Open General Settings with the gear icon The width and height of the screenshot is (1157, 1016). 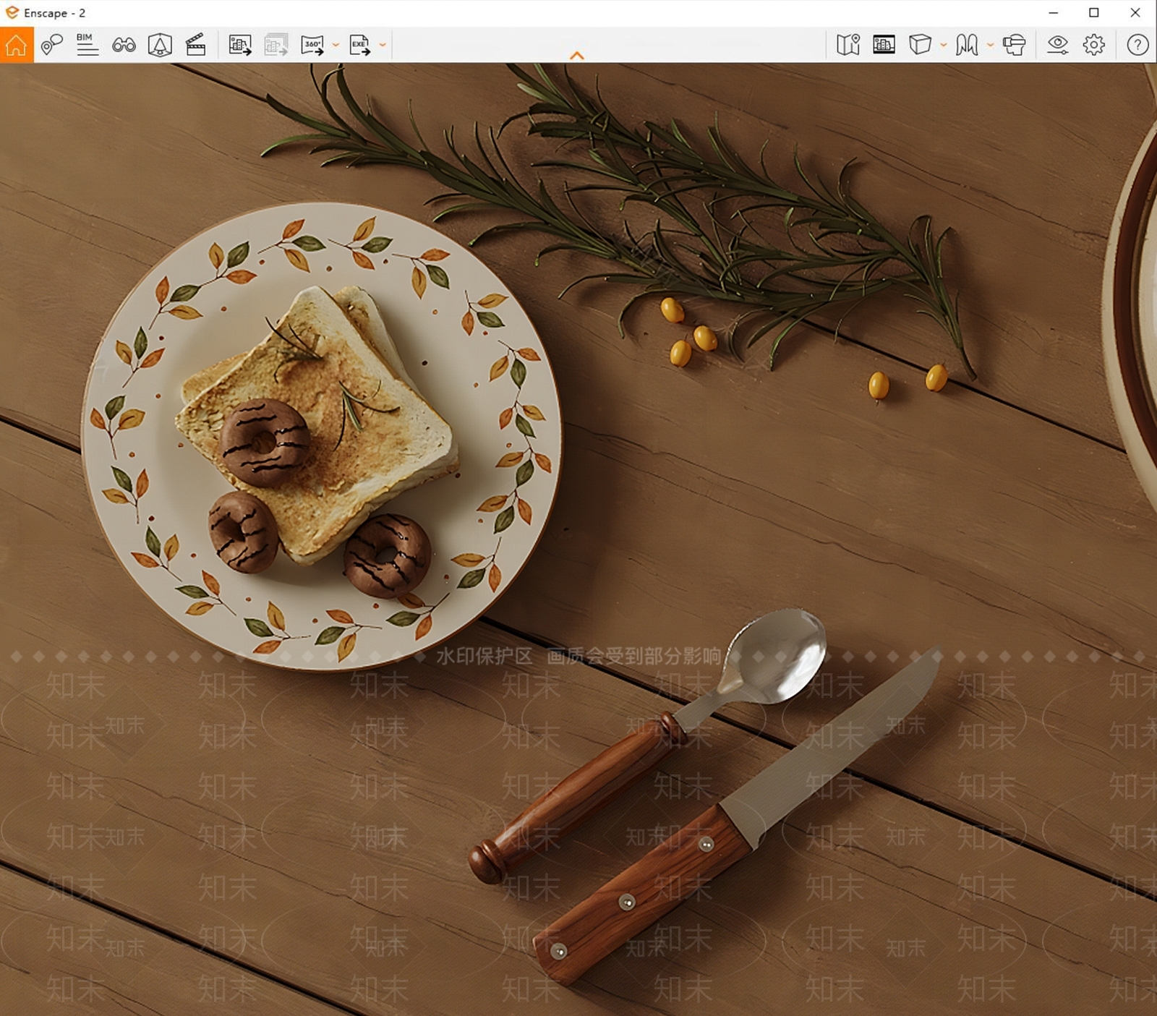click(1094, 45)
